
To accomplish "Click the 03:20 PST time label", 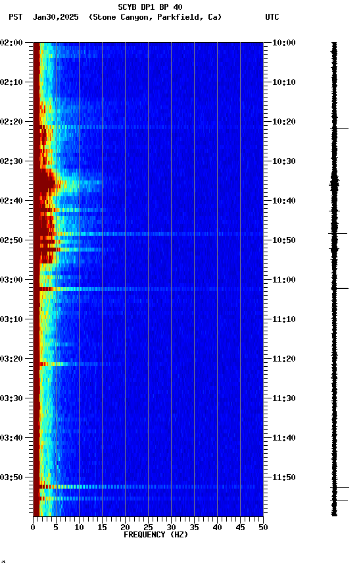I will [11, 359].
